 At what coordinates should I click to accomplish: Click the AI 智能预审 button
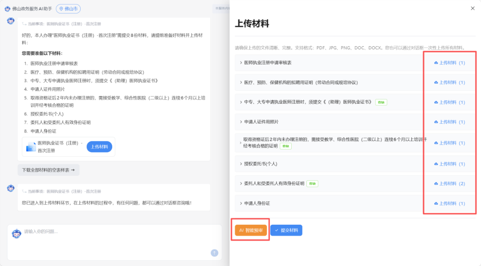point(251,230)
